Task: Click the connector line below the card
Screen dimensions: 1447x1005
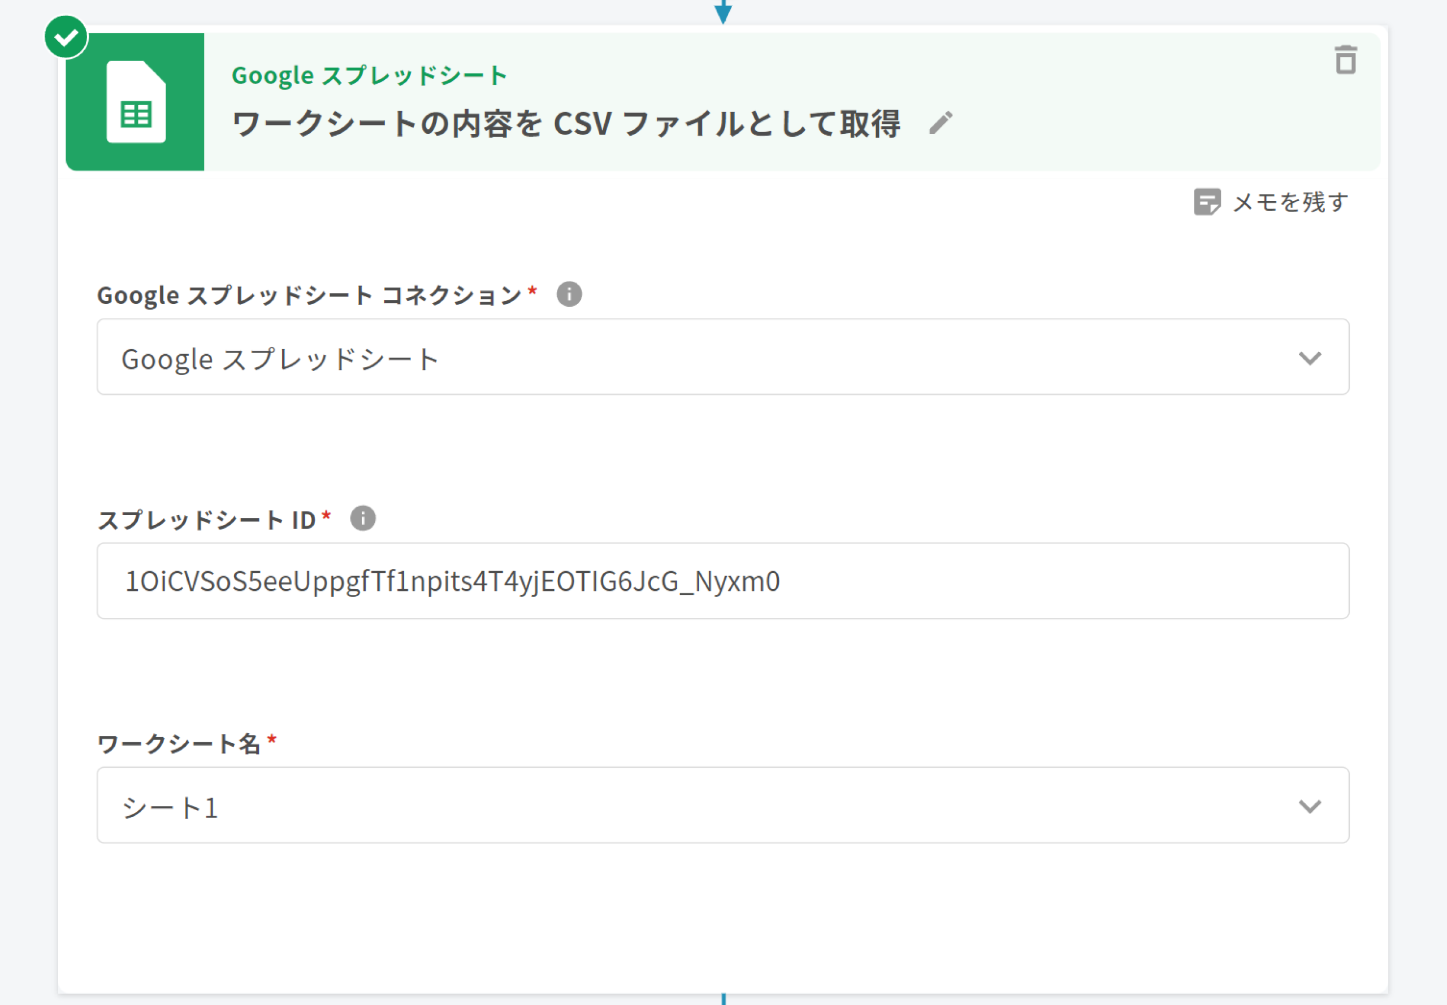Action: pos(723,999)
